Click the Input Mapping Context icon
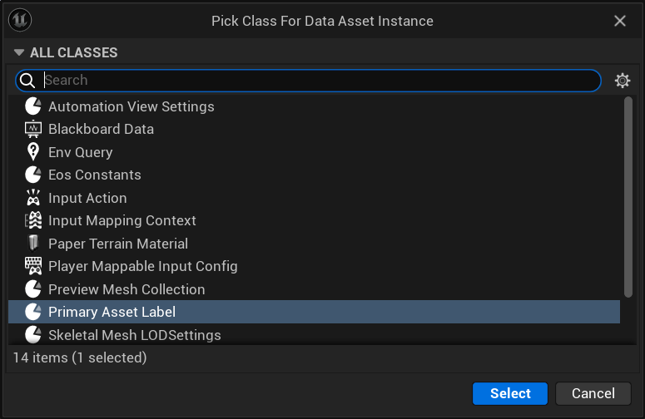Screen dimensions: 645x419 point(33,220)
